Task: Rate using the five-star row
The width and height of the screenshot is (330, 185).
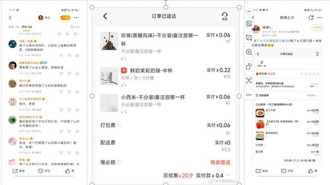Action: pyautogui.click(x=309, y=74)
